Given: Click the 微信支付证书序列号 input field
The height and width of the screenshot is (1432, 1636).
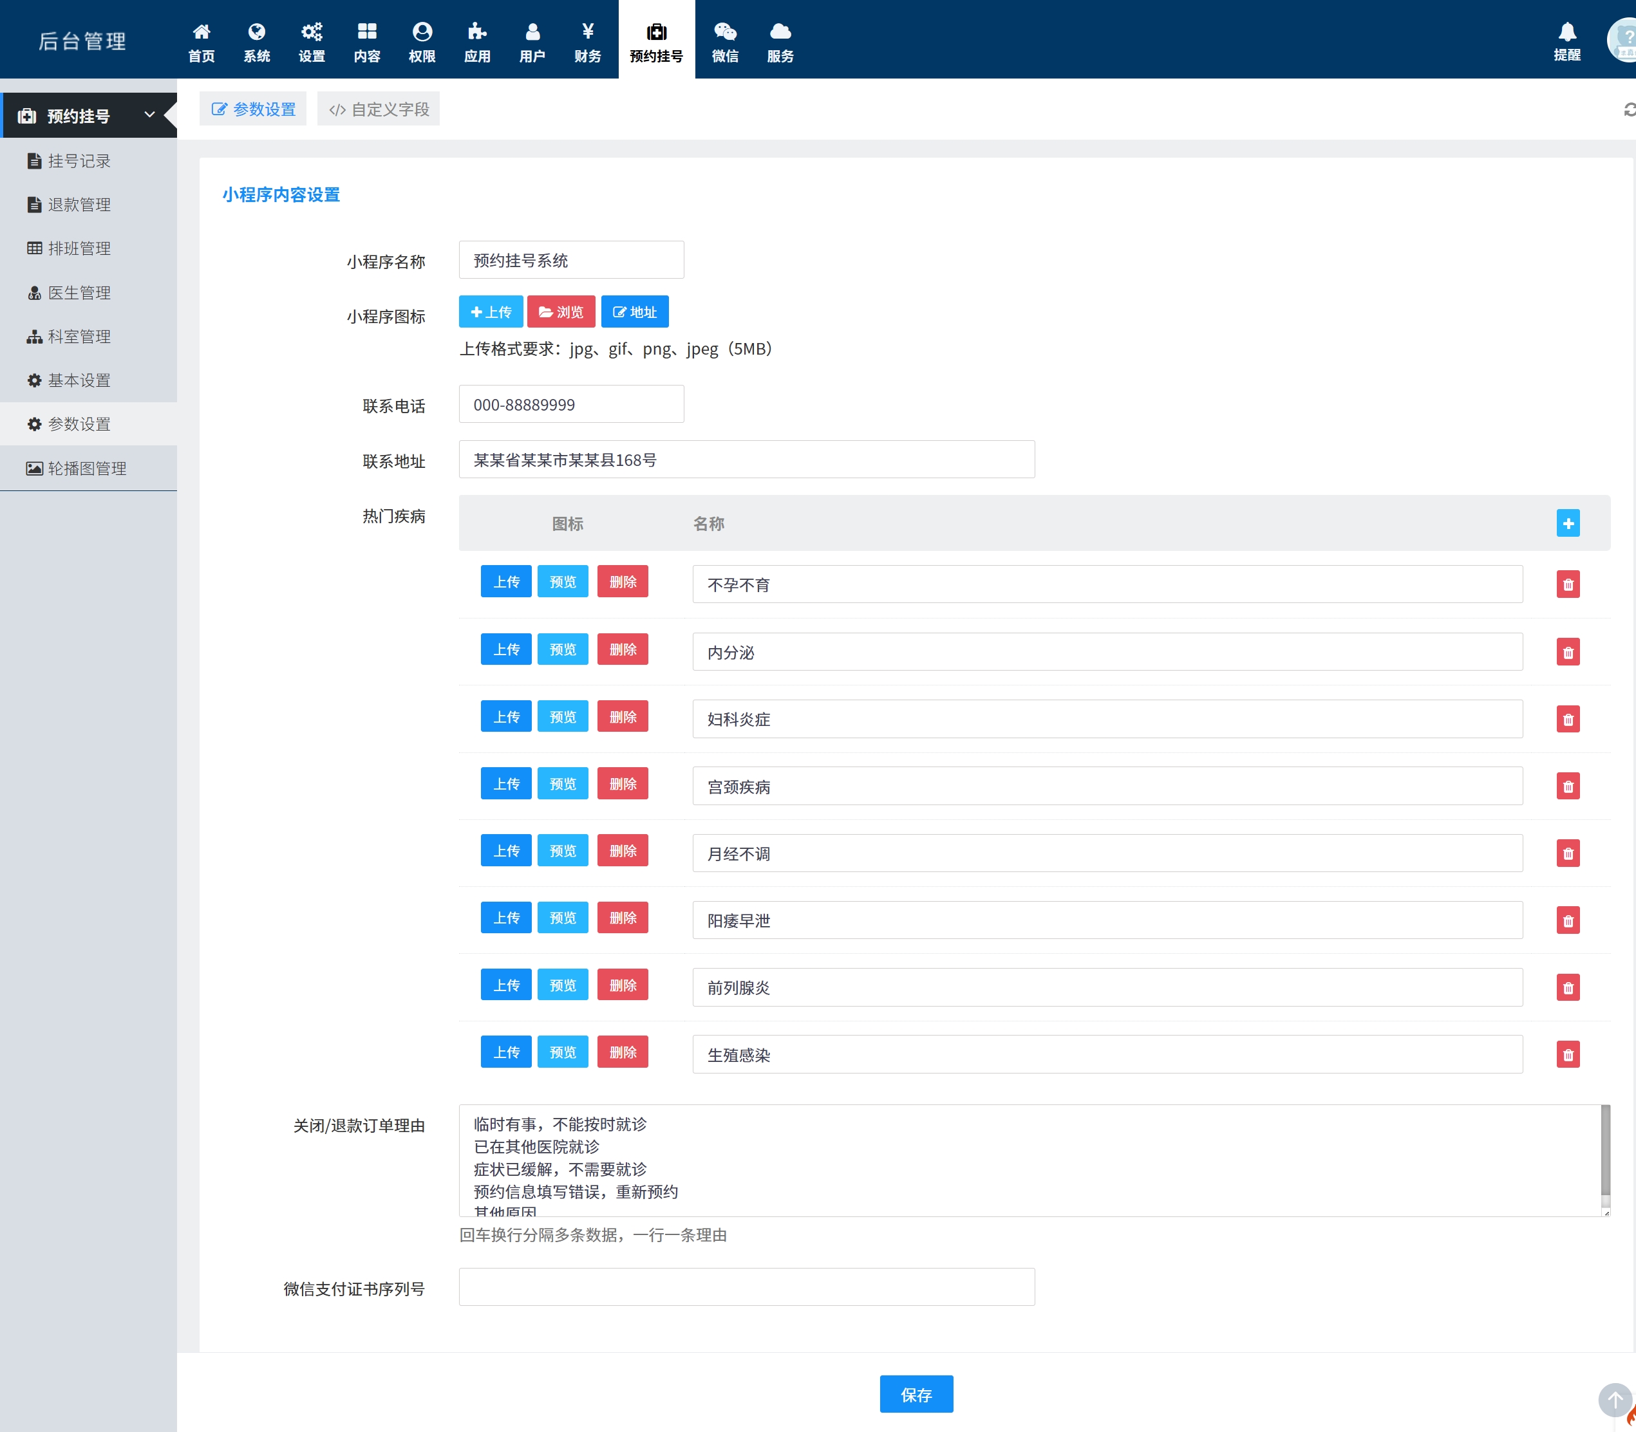Looking at the screenshot, I should point(746,1287).
